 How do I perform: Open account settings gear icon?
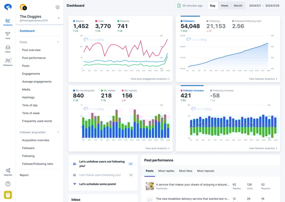pos(57,7)
